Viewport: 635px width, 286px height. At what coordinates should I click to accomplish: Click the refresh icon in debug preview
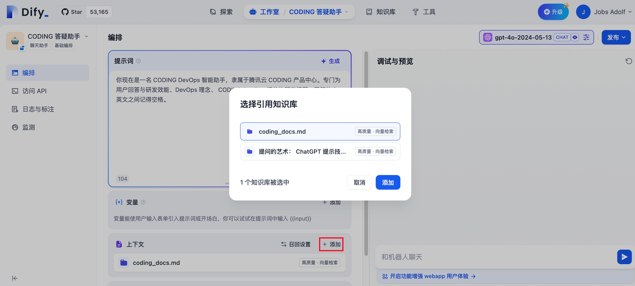pos(628,61)
